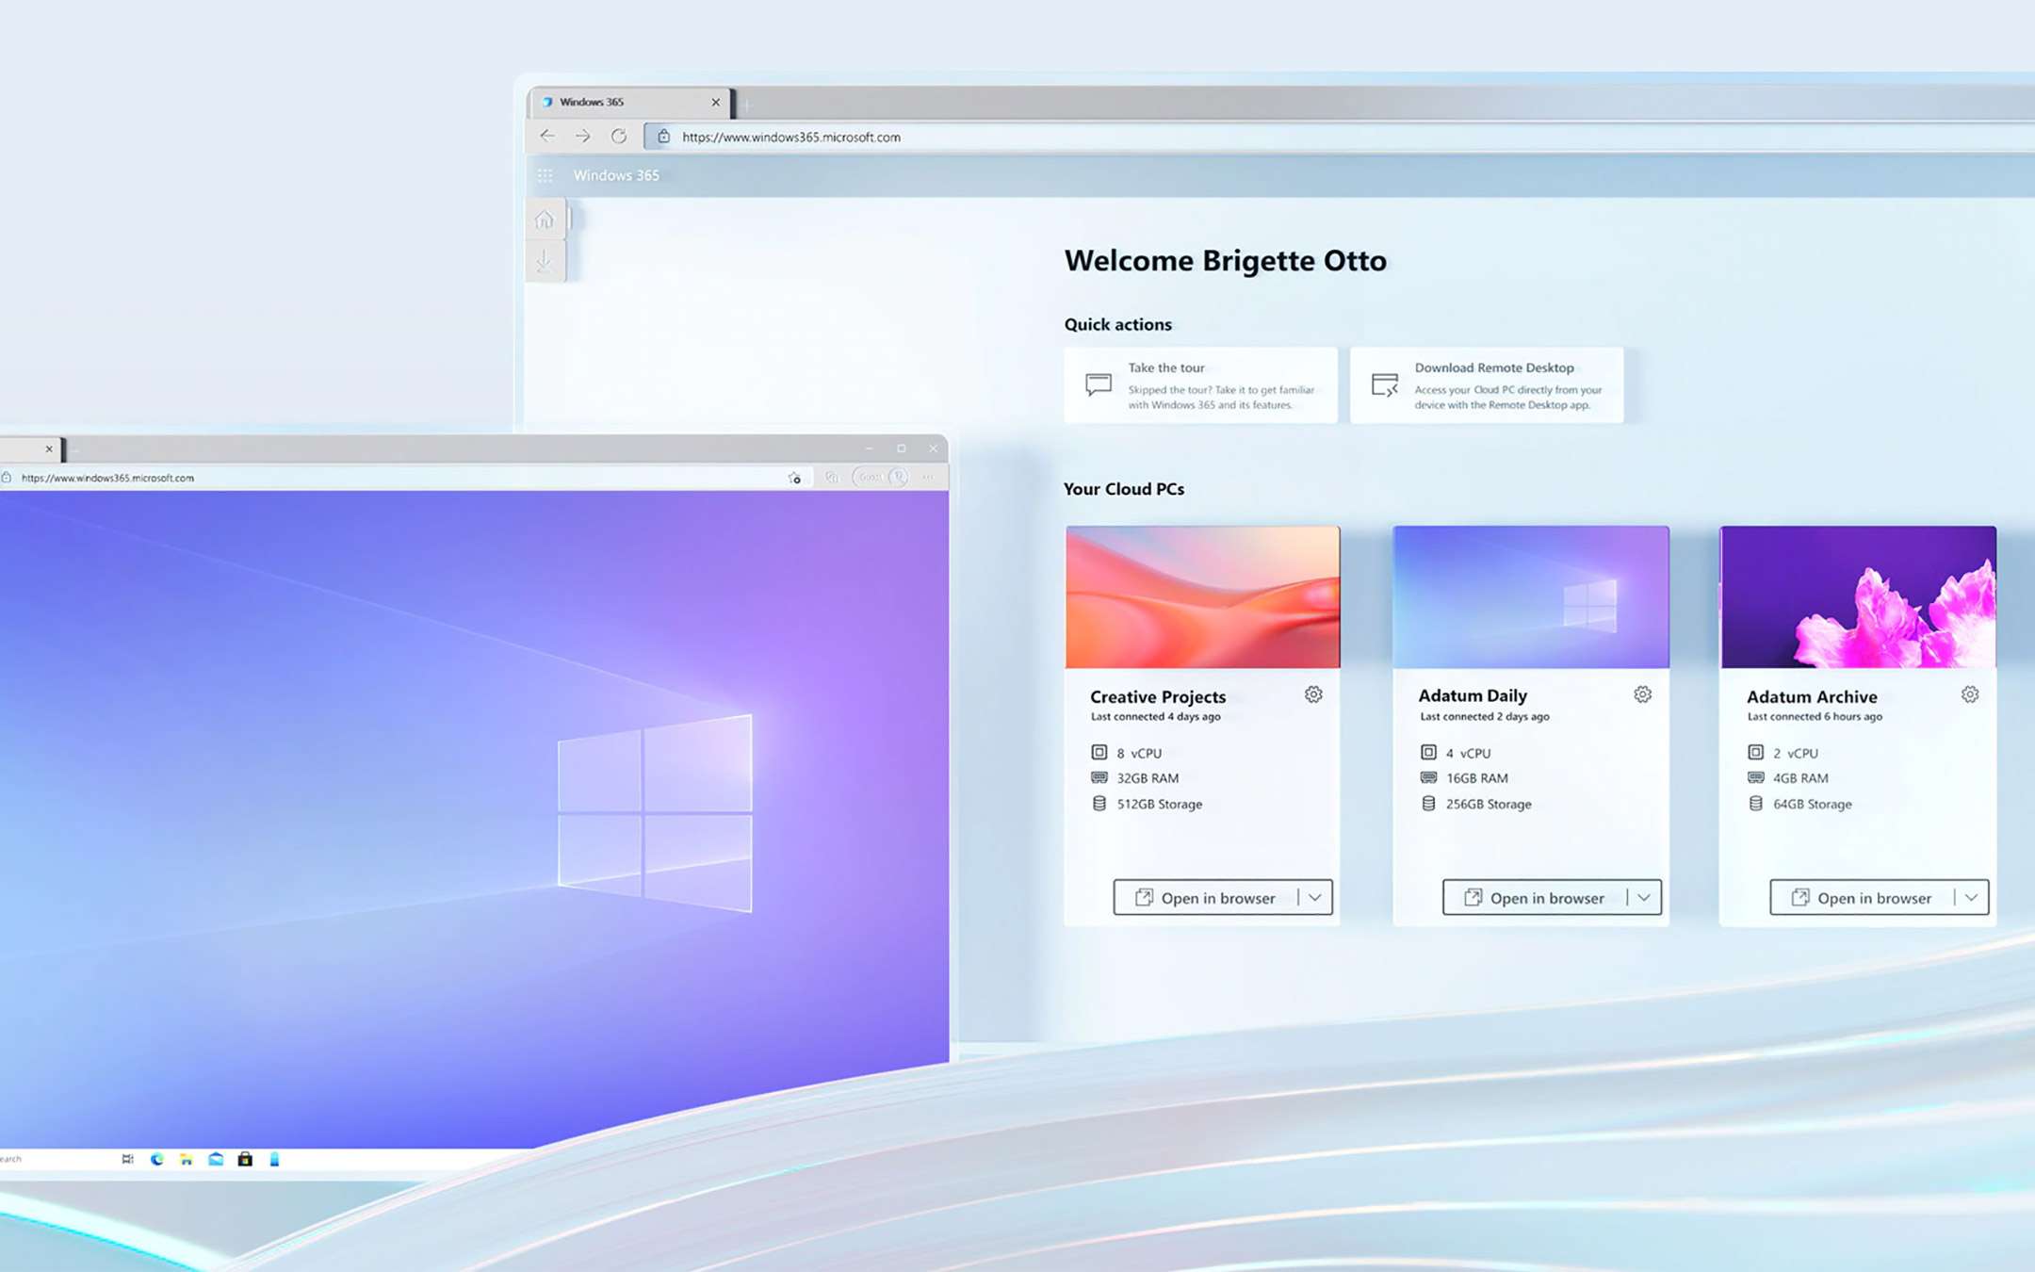Close the tab in the front browser window
The width and height of the screenshot is (2035, 1272).
(x=49, y=448)
